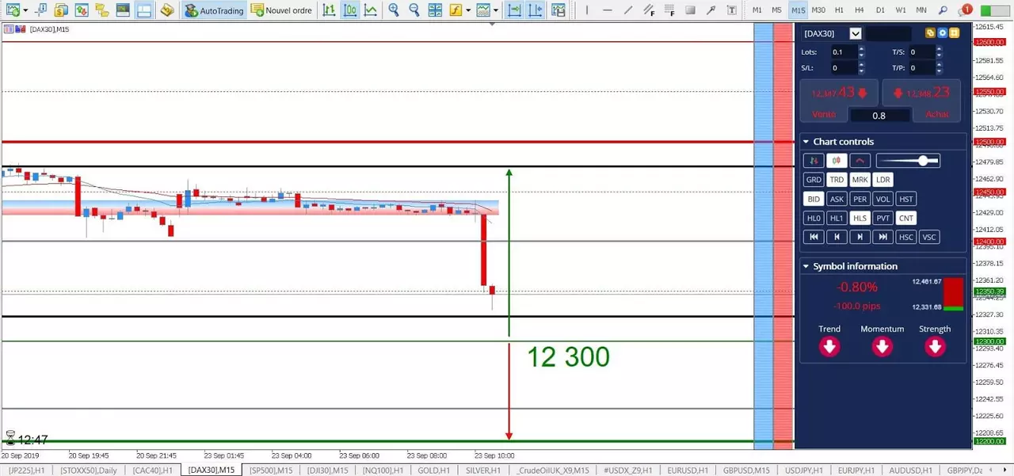Collapse the Symbol information section
This screenshot has width=1014, height=476.
click(x=806, y=266)
